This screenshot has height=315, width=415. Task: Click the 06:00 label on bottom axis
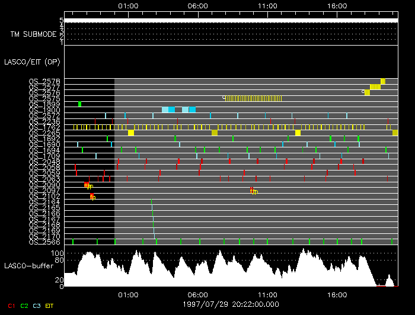[x=197, y=294]
